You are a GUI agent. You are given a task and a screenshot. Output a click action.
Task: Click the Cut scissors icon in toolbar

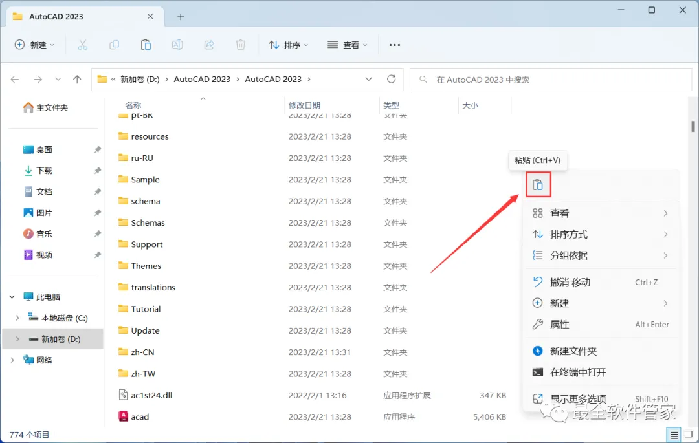(x=82, y=45)
